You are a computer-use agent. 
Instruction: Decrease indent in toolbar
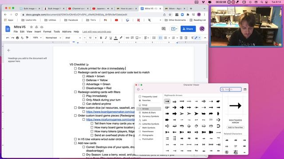pyautogui.click(x=181, y=38)
